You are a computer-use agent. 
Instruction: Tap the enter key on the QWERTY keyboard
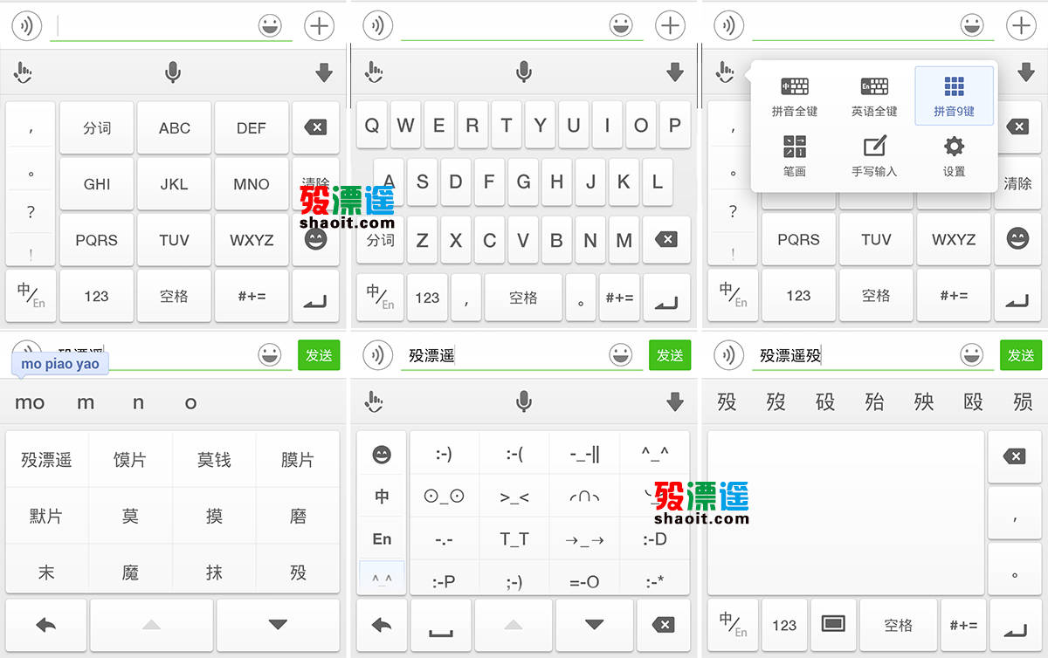666,298
